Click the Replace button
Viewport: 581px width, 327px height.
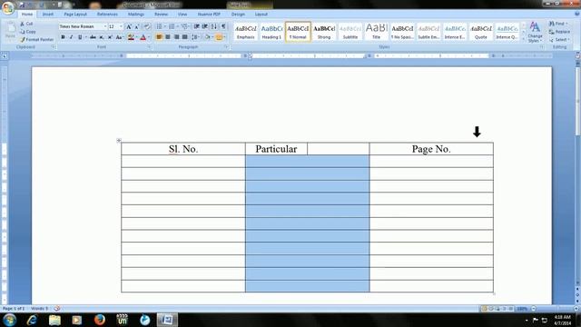pos(559,32)
